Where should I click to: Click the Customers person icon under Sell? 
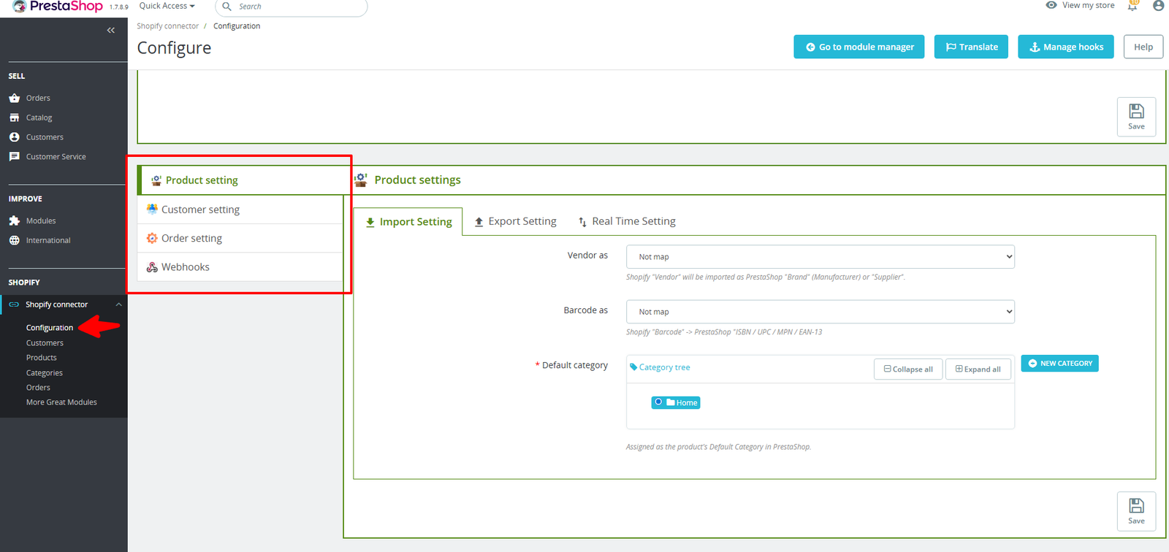point(15,137)
